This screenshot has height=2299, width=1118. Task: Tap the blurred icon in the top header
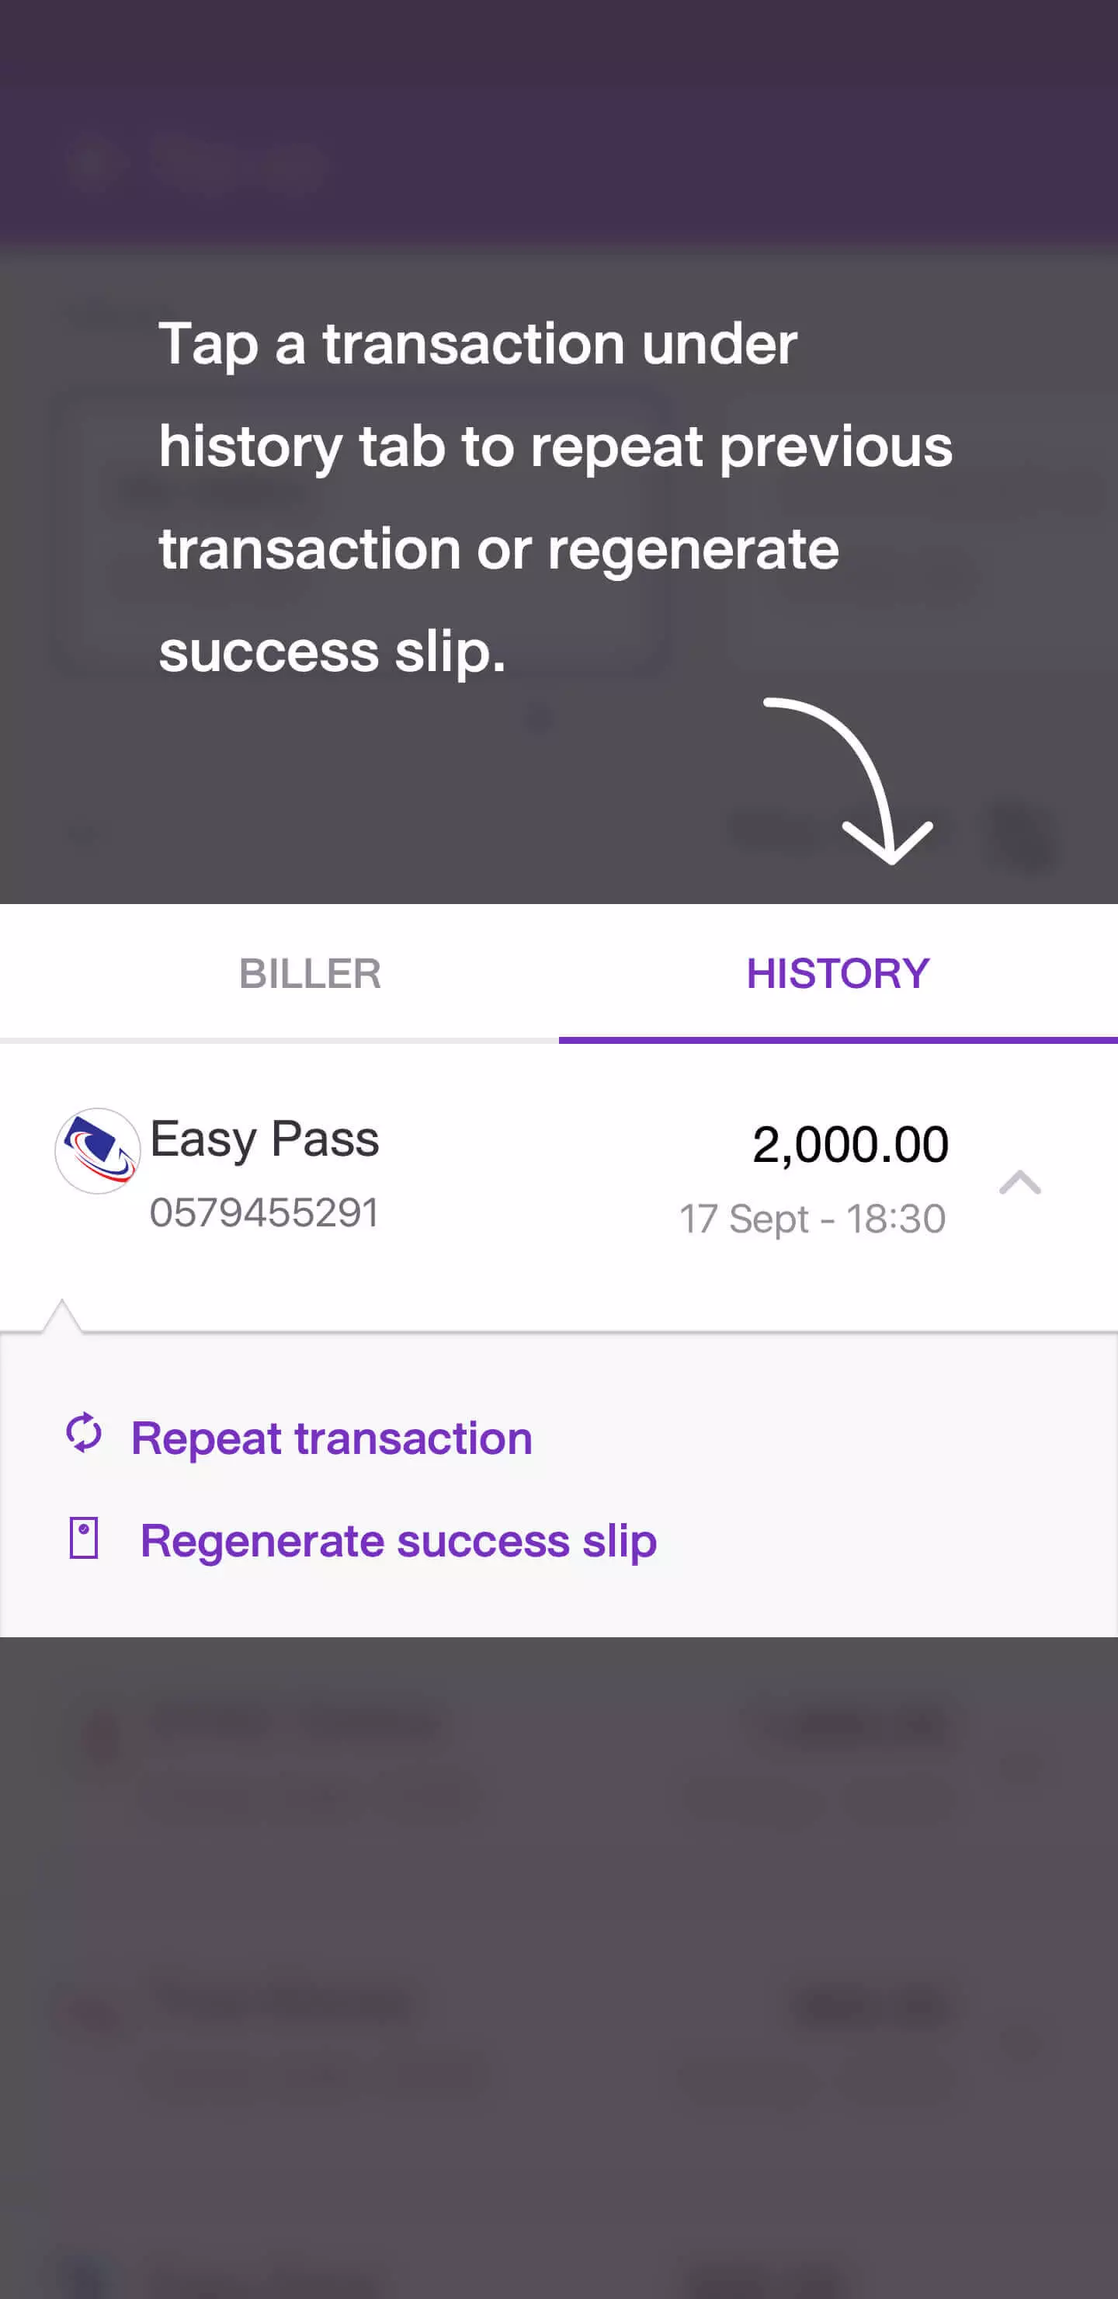pyautogui.click(x=92, y=162)
